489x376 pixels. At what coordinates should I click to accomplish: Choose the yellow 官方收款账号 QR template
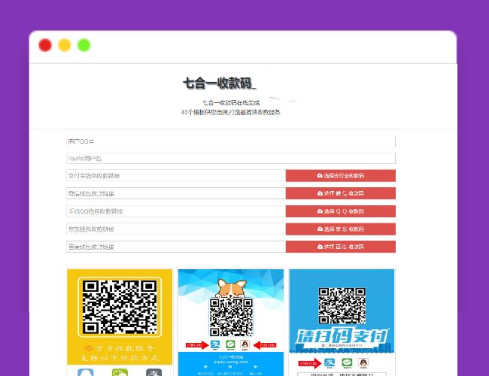pos(120,322)
